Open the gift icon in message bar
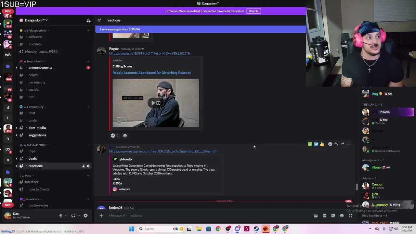Image resolution: width=416 pixels, height=234 pixels. pos(316,215)
